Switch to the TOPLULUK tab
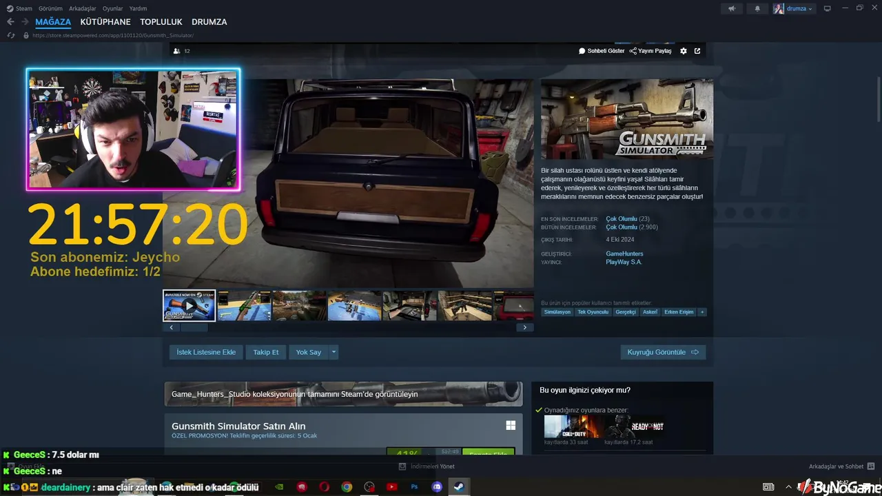Viewport: 882px width, 496px height. tap(161, 22)
